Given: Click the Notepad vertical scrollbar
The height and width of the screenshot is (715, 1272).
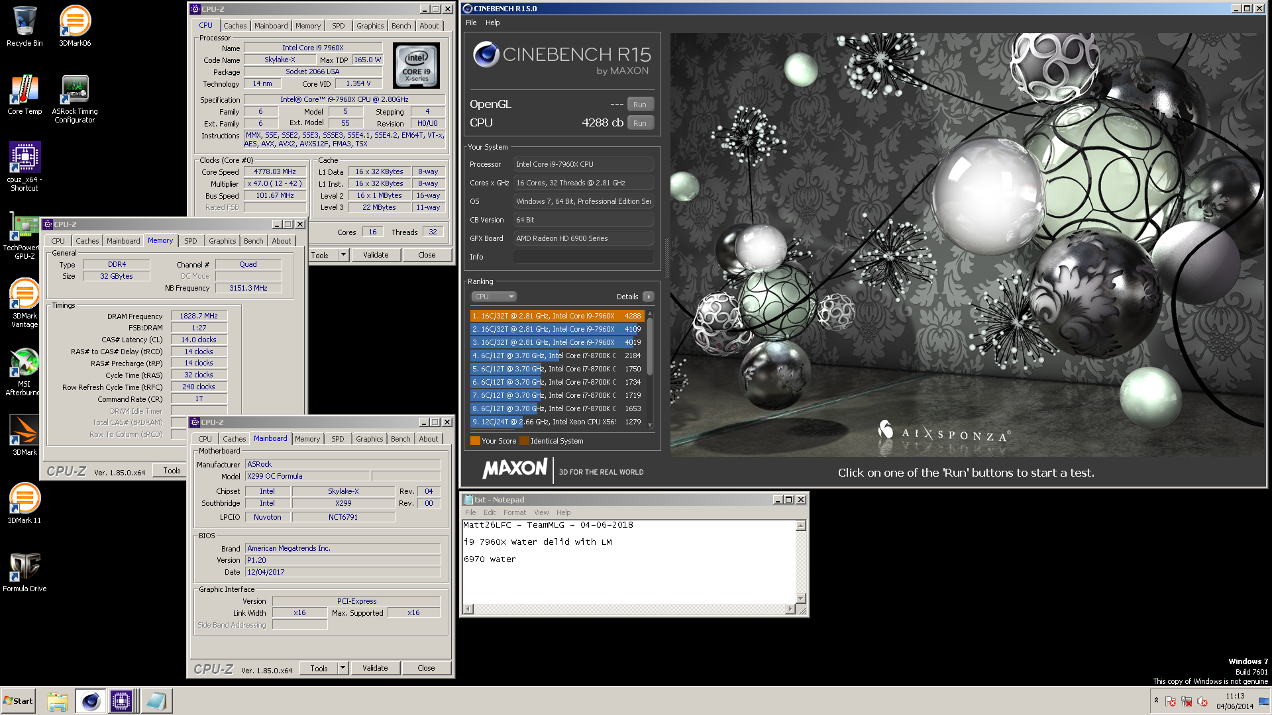Looking at the screenshot, I should [x=800, y=562].
